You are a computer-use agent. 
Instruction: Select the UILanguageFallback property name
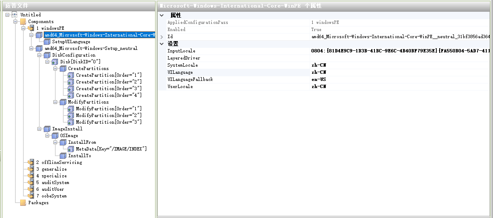190,79
